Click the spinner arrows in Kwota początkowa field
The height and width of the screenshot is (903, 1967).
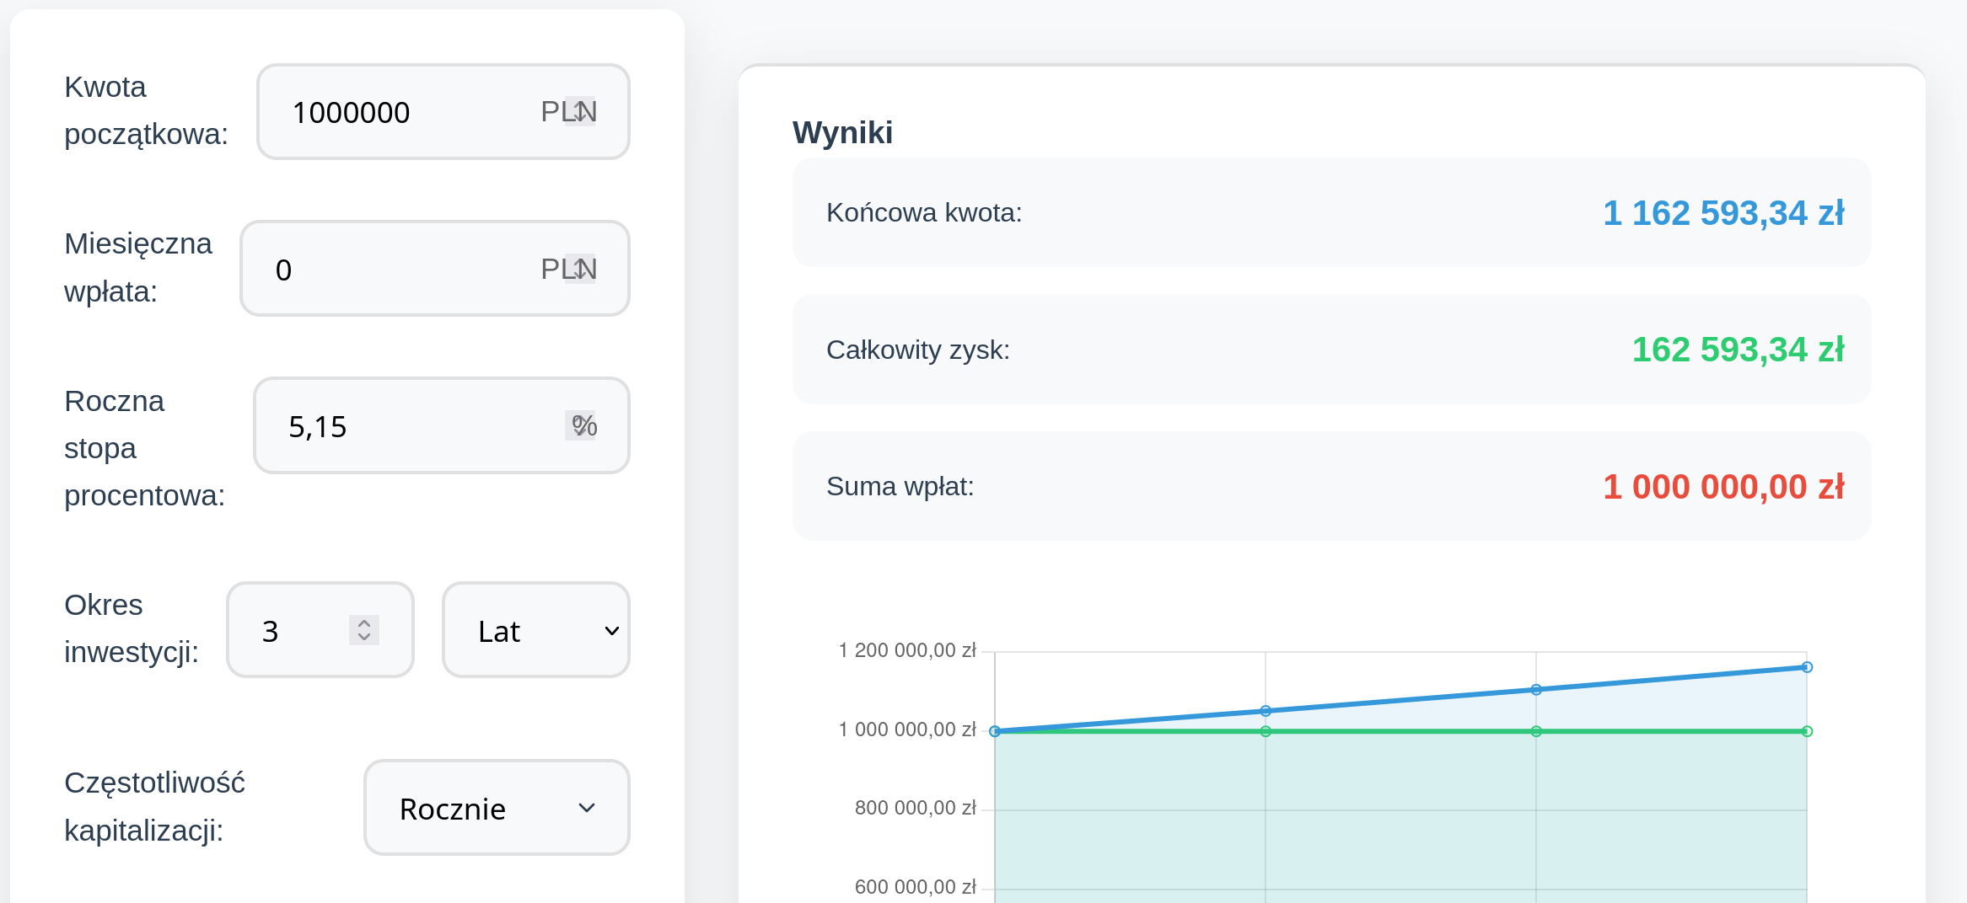pos(580,111)
